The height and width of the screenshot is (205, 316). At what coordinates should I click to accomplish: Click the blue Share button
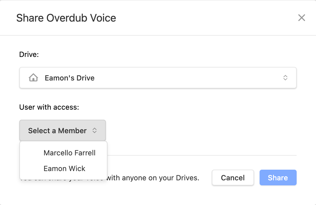278,178
